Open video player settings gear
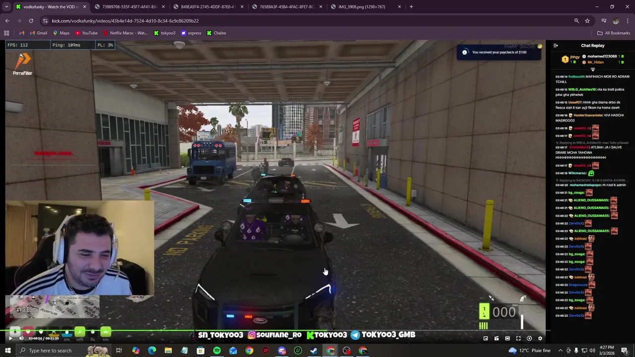Screen dimensions: 635x357 tap(540, 339)
